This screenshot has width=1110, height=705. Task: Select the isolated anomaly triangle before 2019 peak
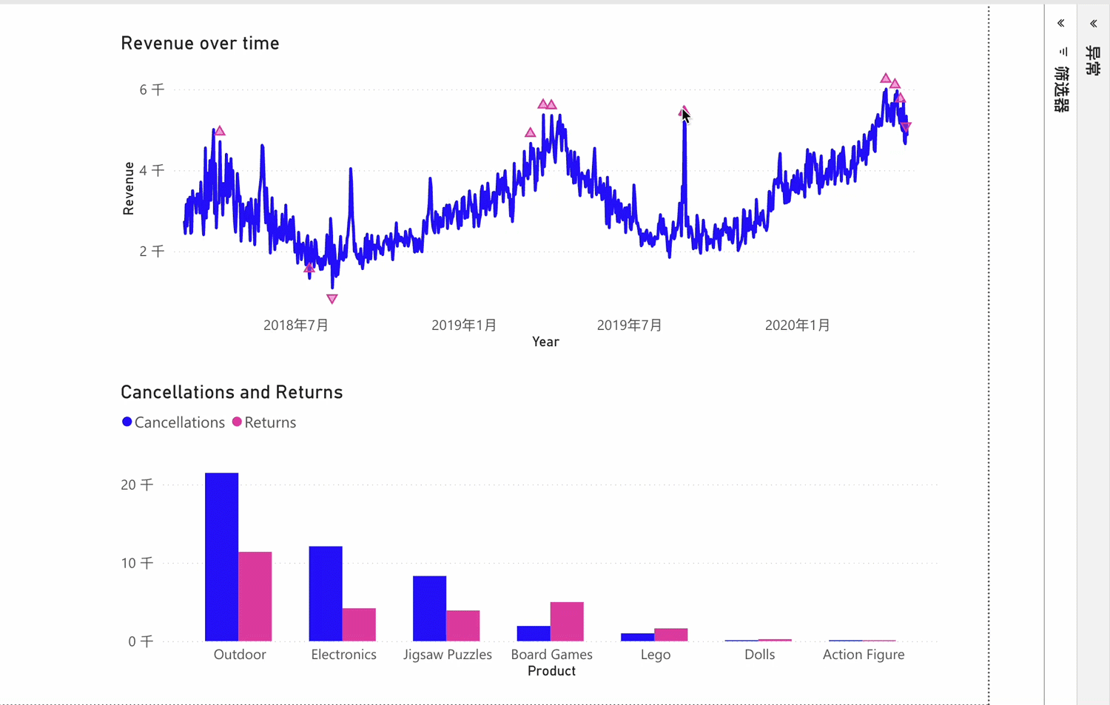tap(530, 133)
